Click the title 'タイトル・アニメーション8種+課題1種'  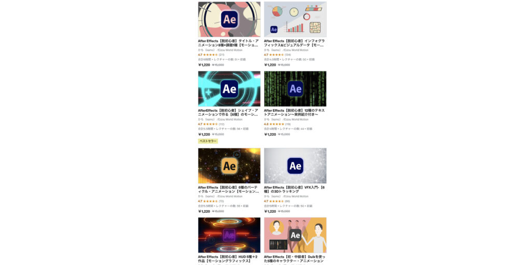tap(229, 43)
